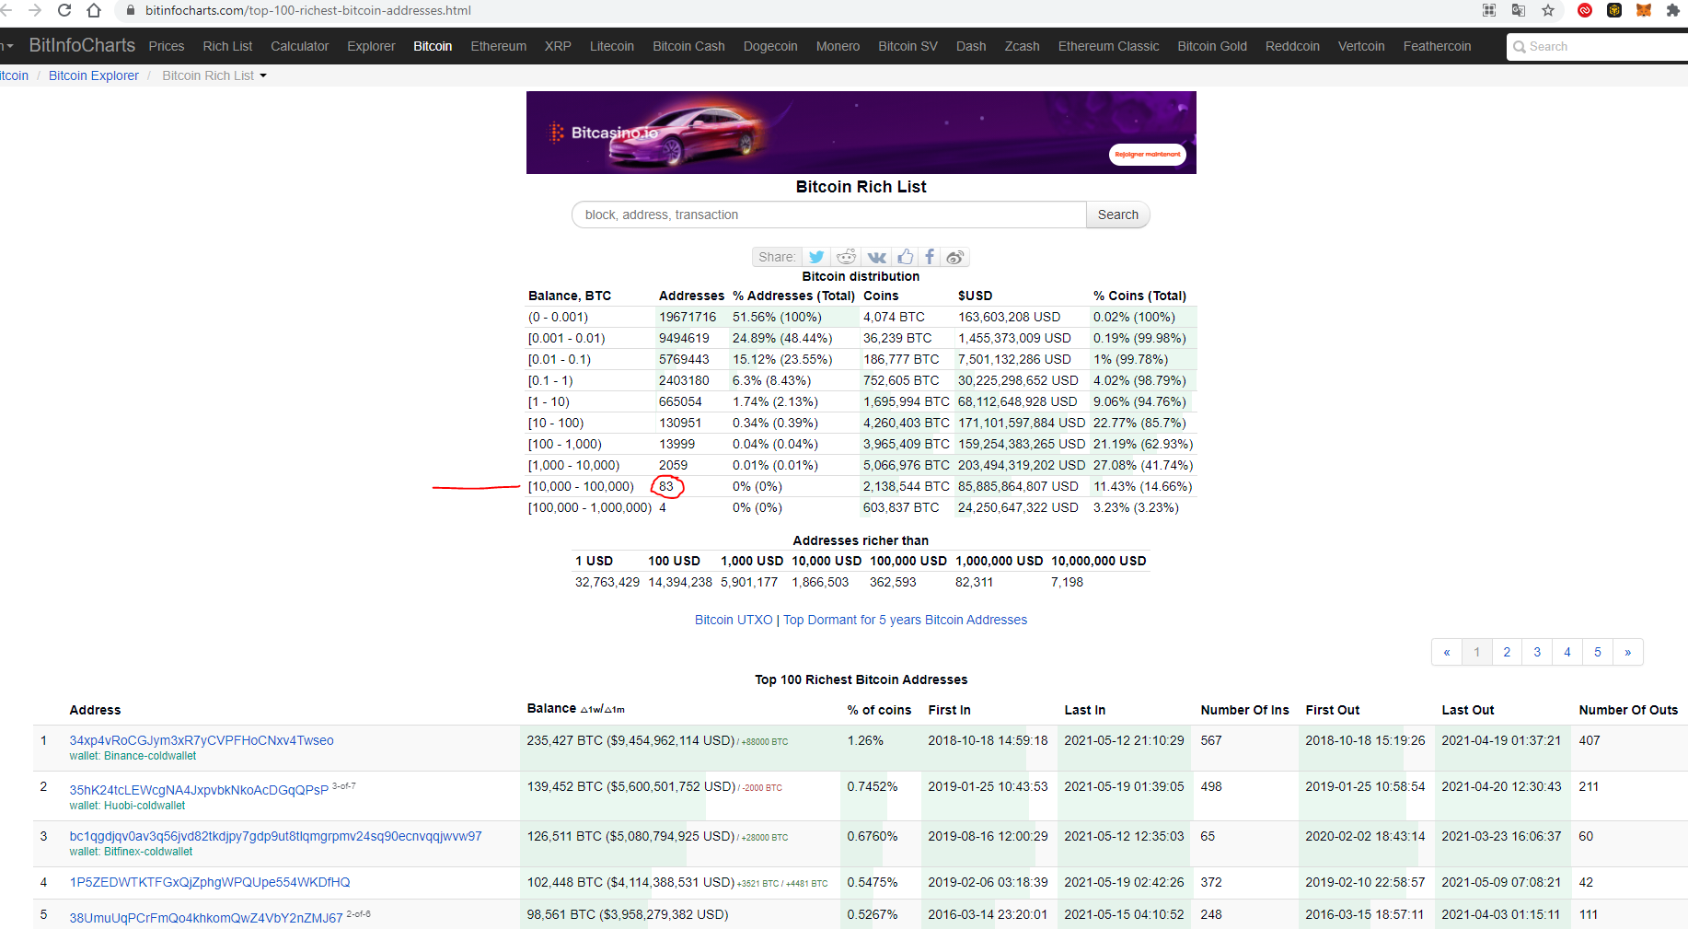The image size is (1688, 929).
Task: Select Dash in the coin navbar
Action: (971, 46)
